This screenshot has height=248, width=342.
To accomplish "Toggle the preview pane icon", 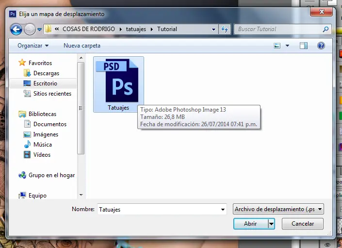I will [x=304, y=46].
